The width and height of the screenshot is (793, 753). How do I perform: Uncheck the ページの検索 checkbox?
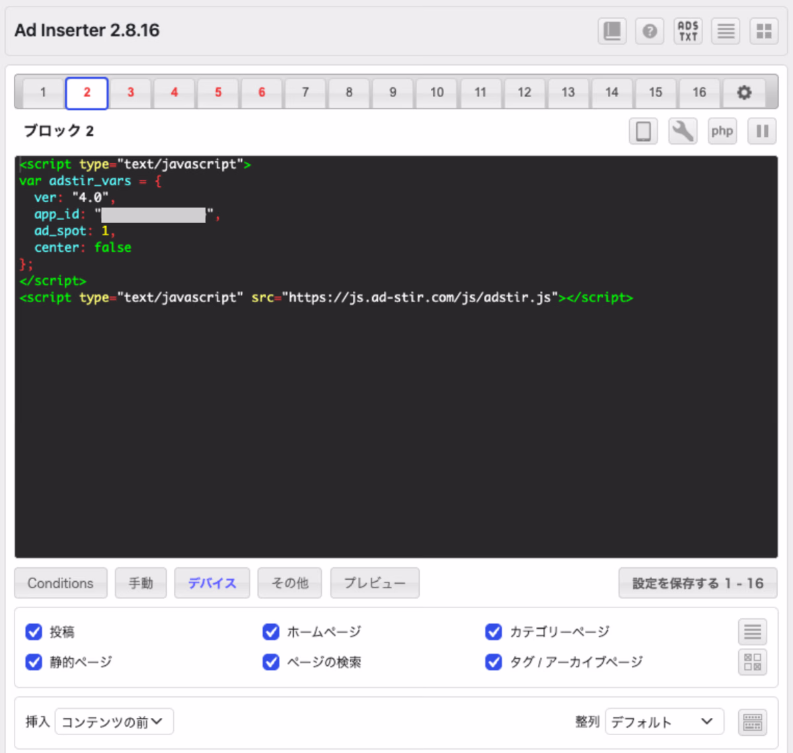pos(271,662)
